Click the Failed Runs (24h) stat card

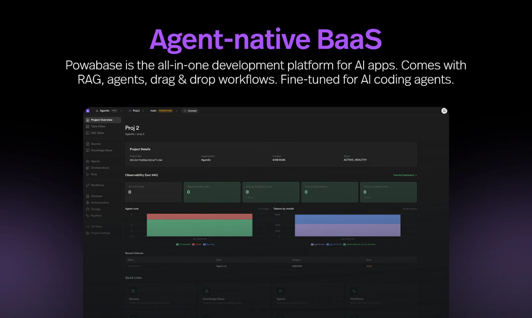pos(212,192)
